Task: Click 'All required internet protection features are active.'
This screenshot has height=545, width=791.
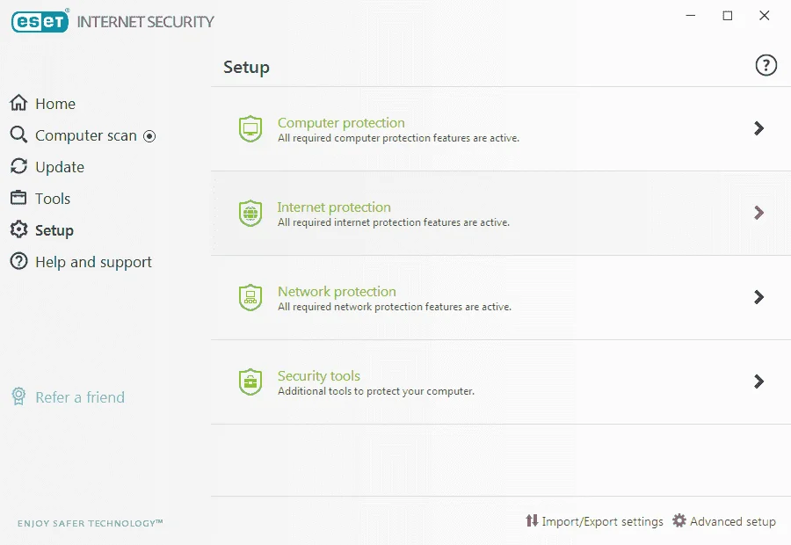Action: 394,222
